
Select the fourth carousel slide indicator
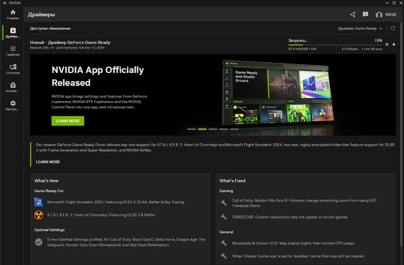[224, 129]
